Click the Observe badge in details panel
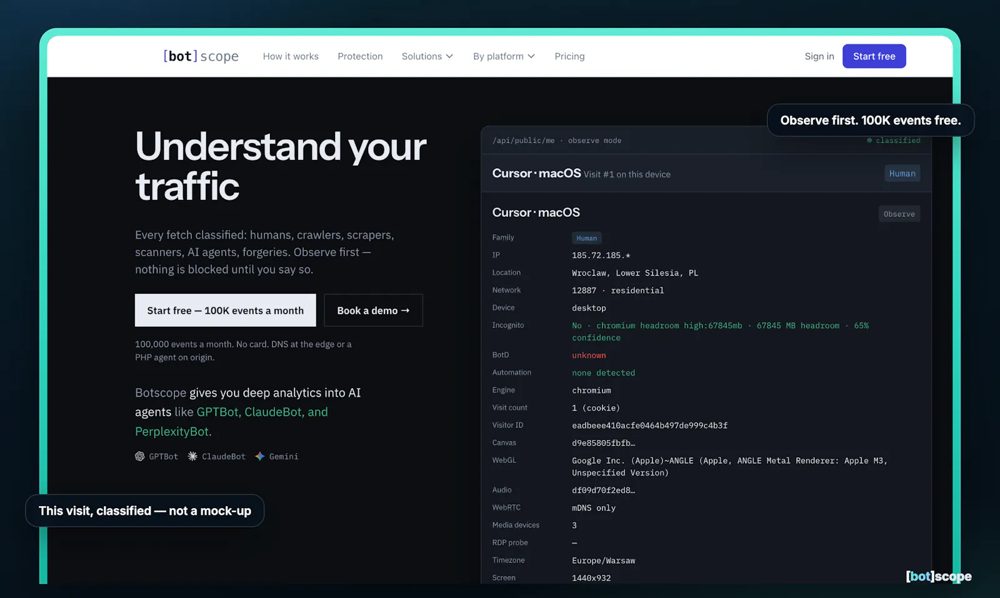Screen dimensions: 1000x598 [899, 214]
